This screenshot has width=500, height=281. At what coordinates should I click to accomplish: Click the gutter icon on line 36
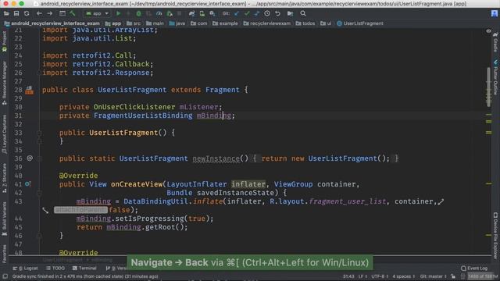point(30,158)
